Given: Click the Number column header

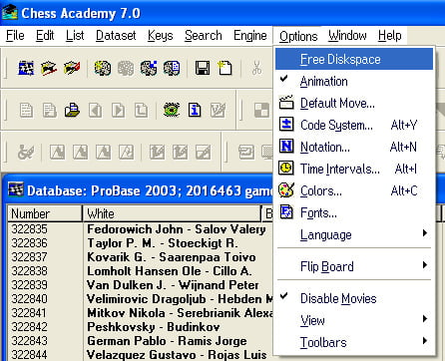Looking at the screenshot, I should [x=45, y=213].
